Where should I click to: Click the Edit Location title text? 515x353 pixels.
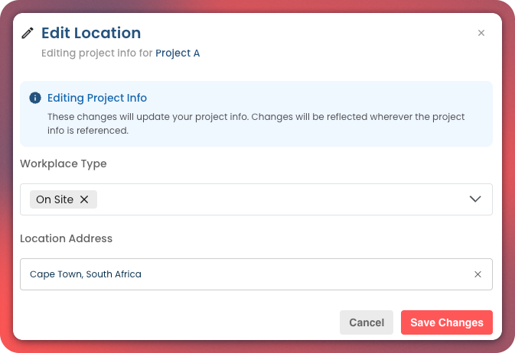click(91, 33)
